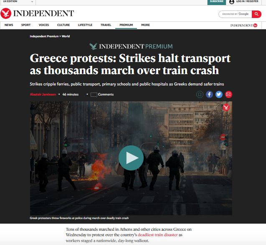Play the Greece protest video
This screenshot has height=245, width=266.
131,158
